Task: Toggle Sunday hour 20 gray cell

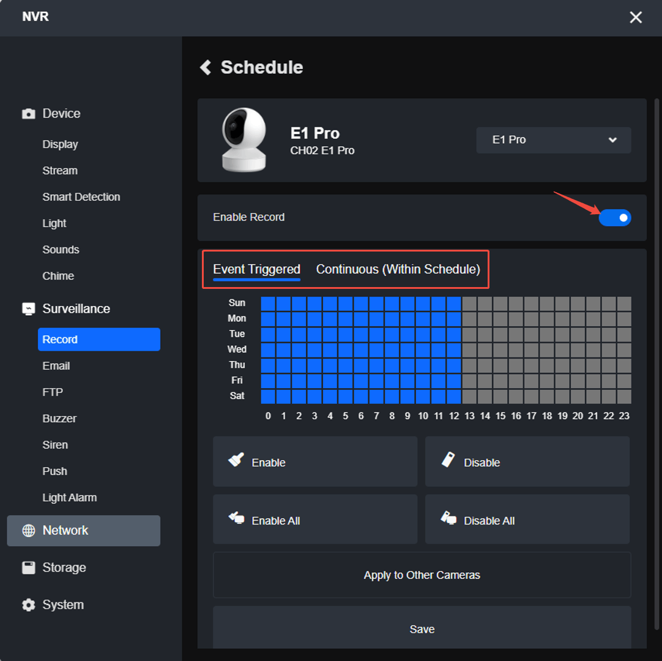Action: (x=578, y=303)
